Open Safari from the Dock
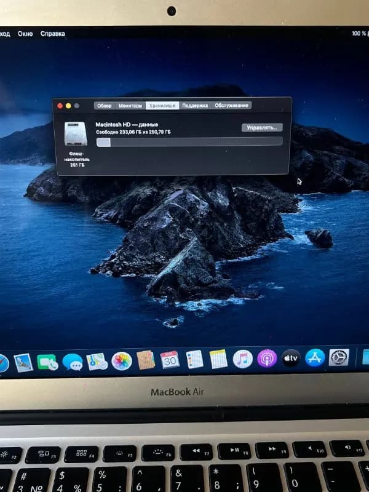The width and height of the screenshot is (369, 492). (3, 363)
